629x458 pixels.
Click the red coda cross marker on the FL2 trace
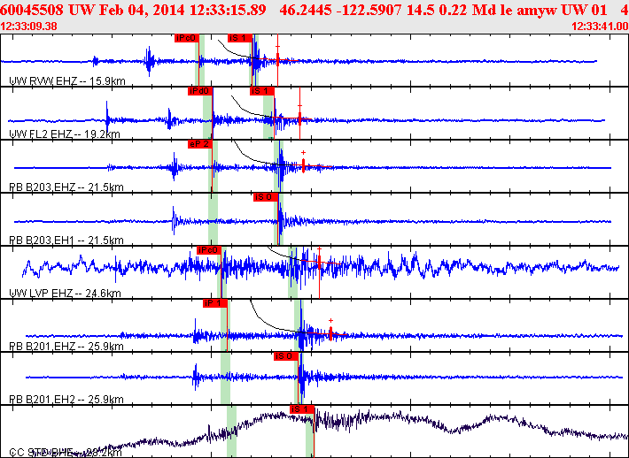299,106
